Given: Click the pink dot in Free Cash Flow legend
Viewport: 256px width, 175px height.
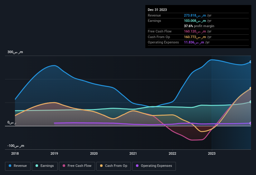Looking at the screenshot, I should (x=64, y=166).
